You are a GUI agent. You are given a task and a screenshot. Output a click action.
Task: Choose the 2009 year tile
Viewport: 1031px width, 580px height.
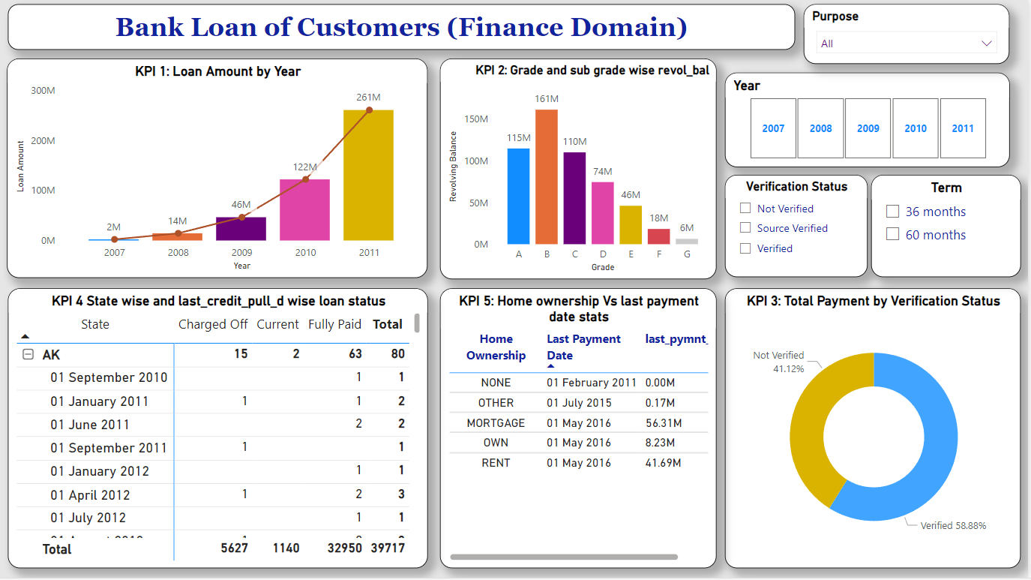click(x=868, y=128)
